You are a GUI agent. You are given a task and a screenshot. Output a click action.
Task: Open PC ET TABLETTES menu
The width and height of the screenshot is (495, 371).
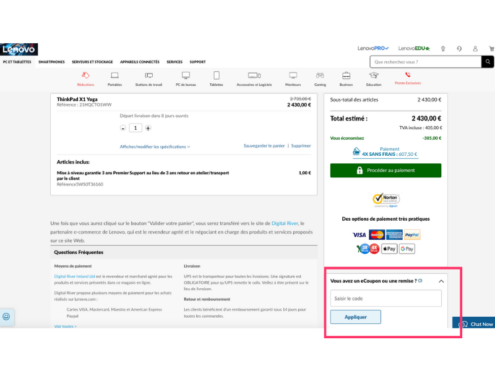17,62
